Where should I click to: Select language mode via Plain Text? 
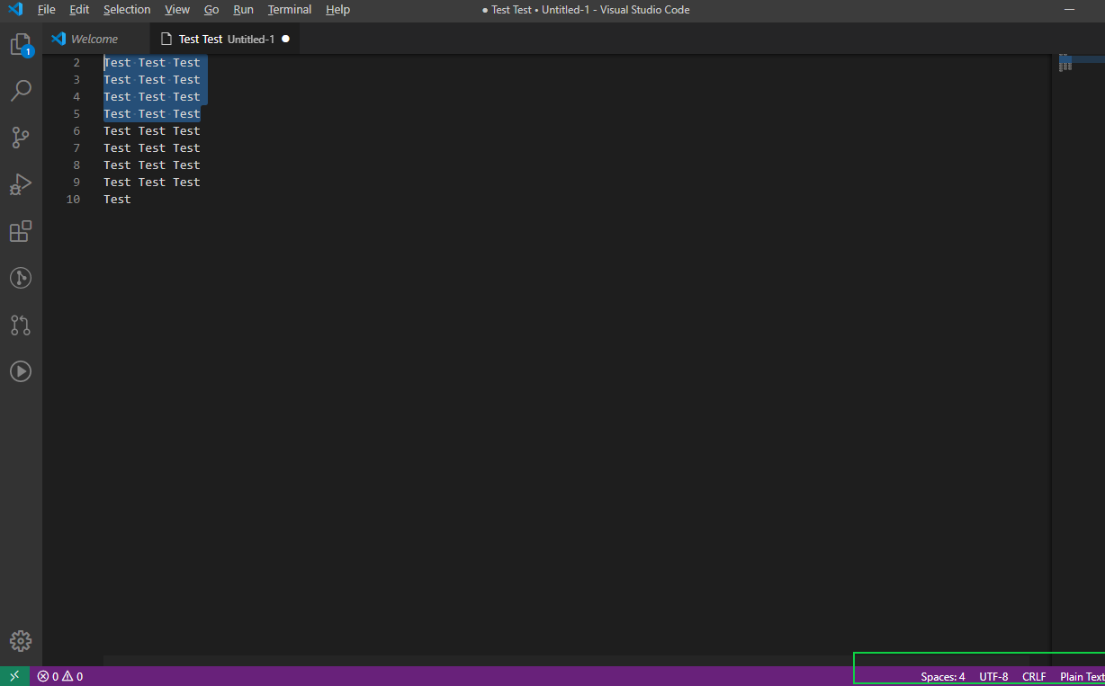(1082, 676)
